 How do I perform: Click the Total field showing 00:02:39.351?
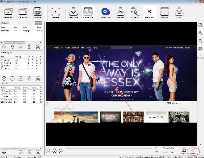170,152
